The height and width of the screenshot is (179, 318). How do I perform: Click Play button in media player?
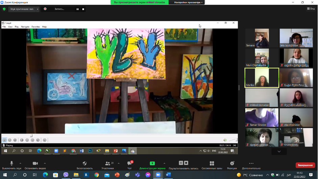(4, 140)
